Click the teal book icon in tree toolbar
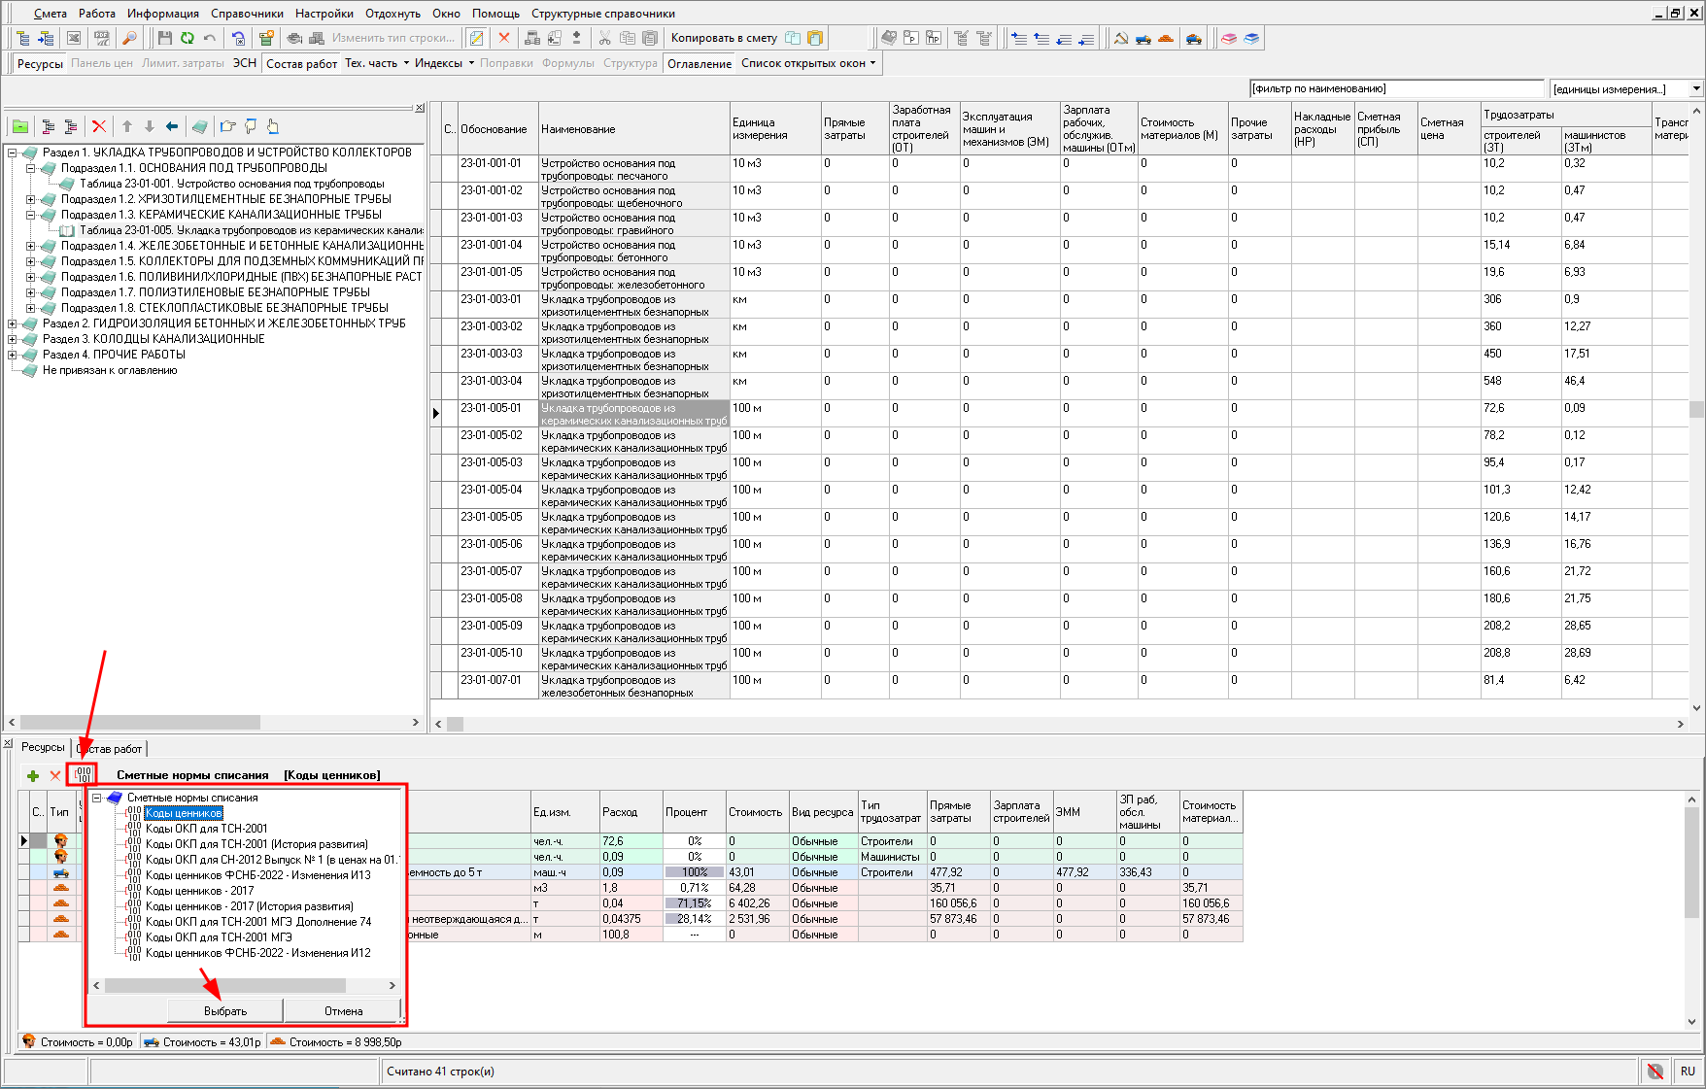 pos(199,126)
